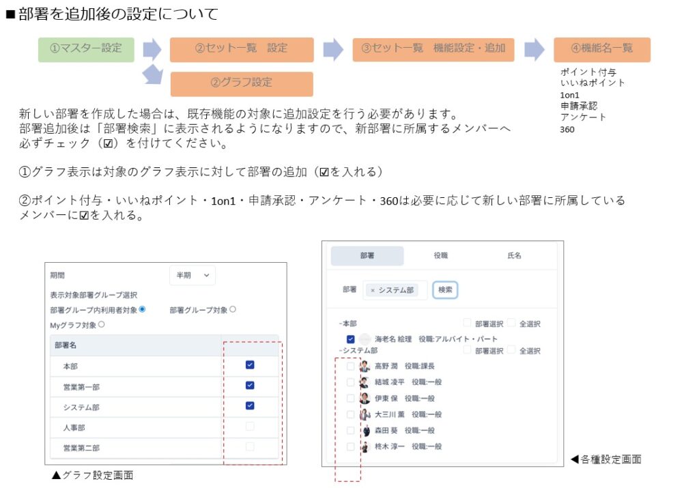Click 結城 凌平's avatar icon

[x=365, y=382]
